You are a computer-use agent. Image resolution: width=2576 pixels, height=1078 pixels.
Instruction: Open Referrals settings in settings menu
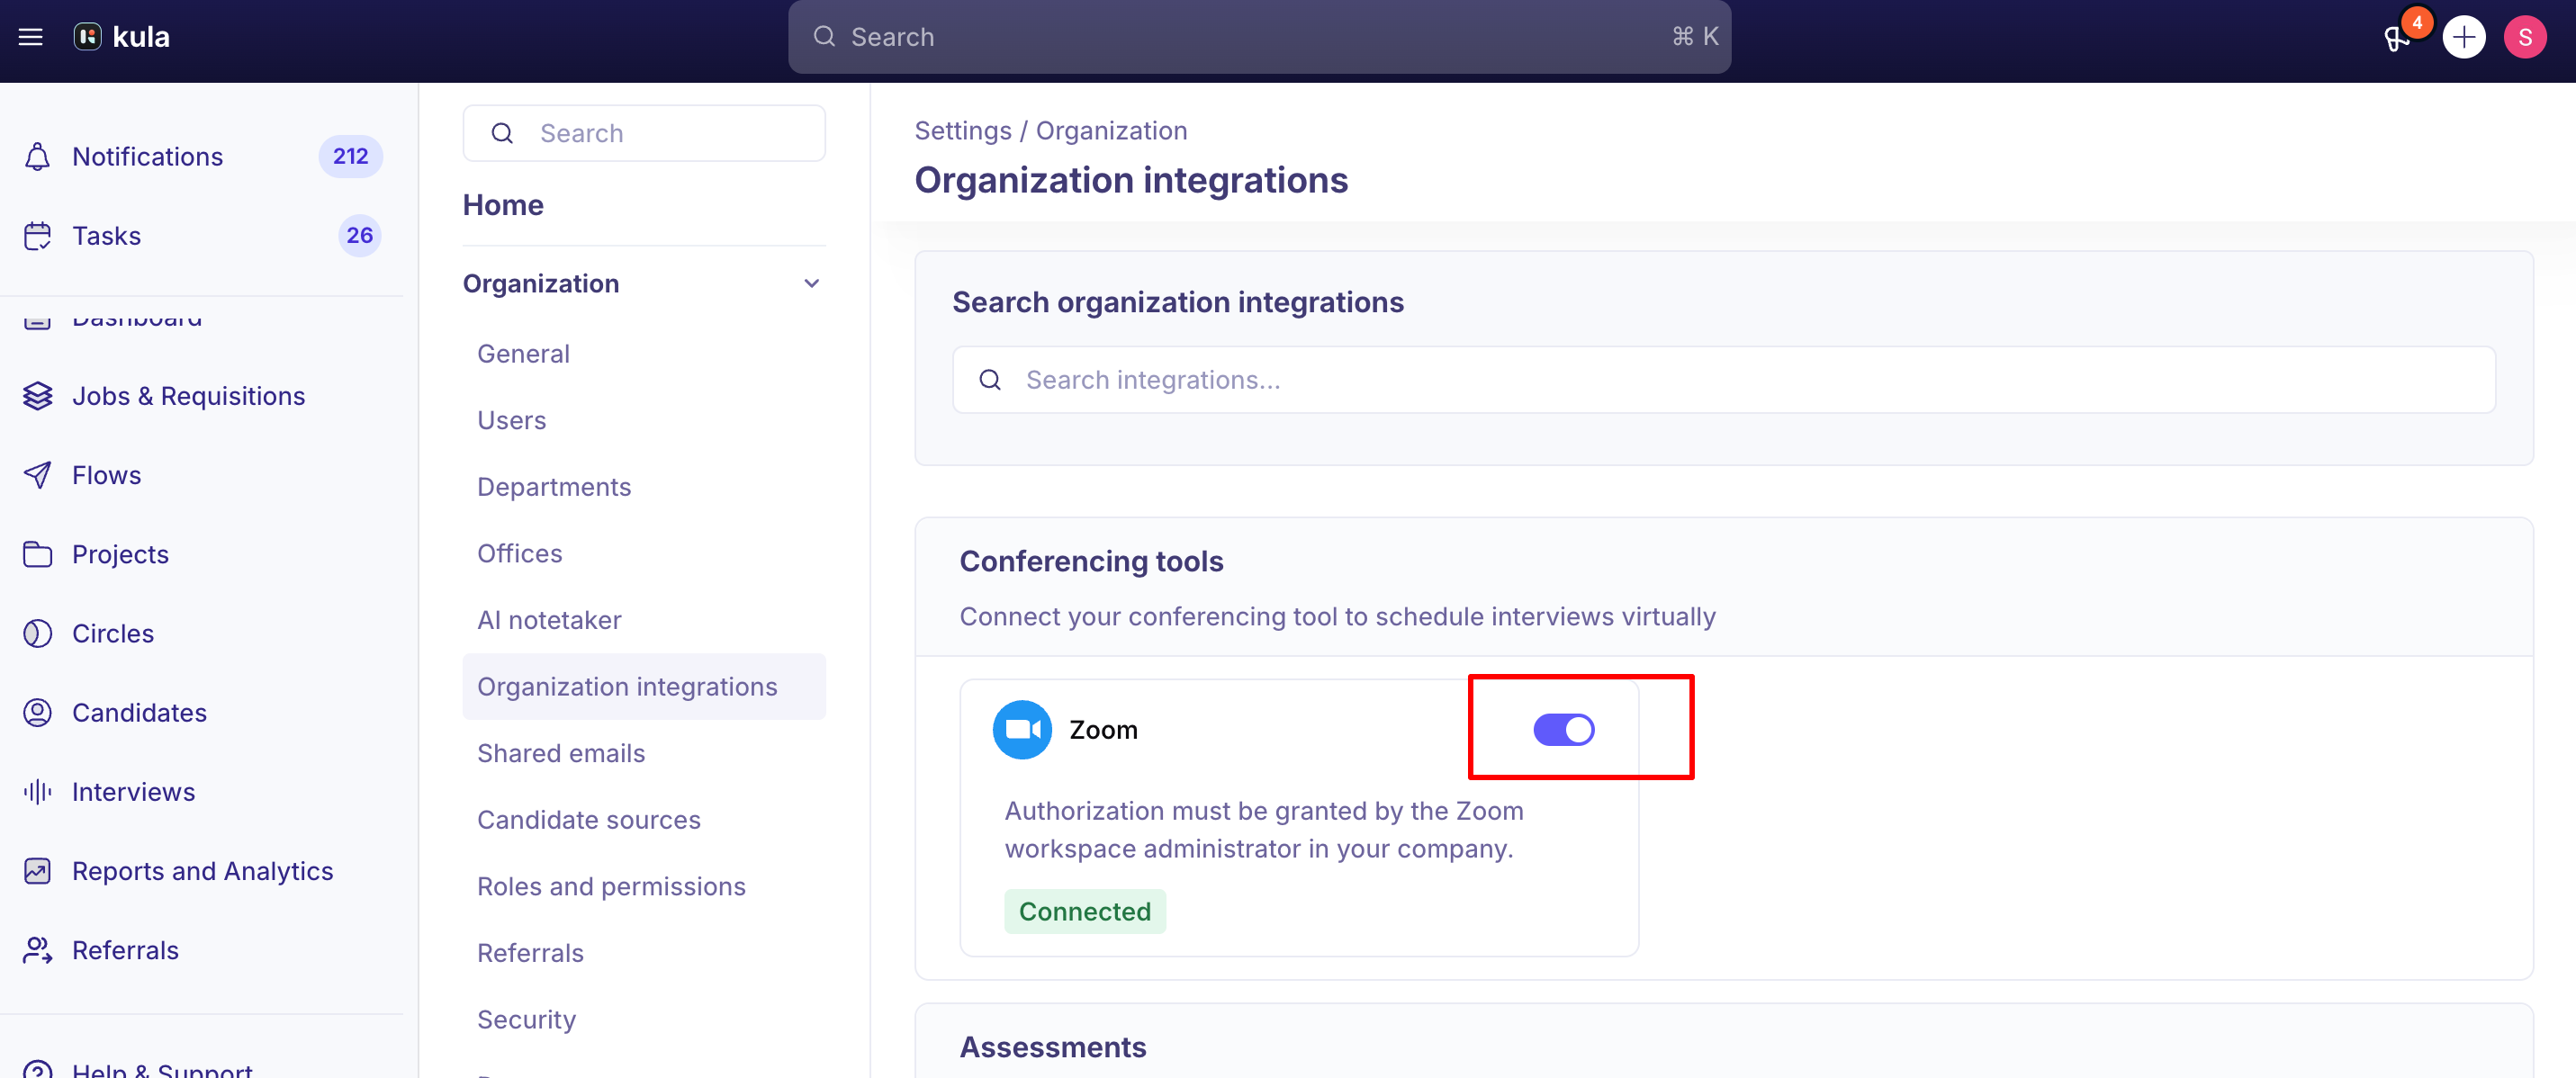[530, 953]
